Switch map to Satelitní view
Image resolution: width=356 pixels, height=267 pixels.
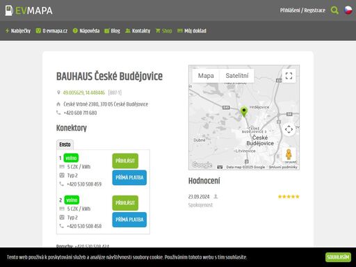pos(237,76)
